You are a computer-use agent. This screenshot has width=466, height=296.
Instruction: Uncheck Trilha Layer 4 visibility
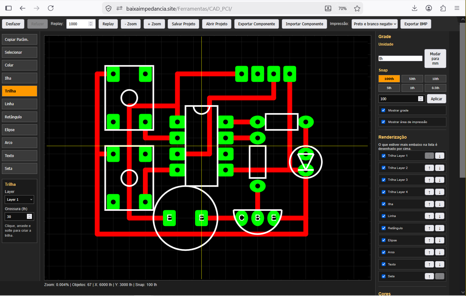pos(383,192)
